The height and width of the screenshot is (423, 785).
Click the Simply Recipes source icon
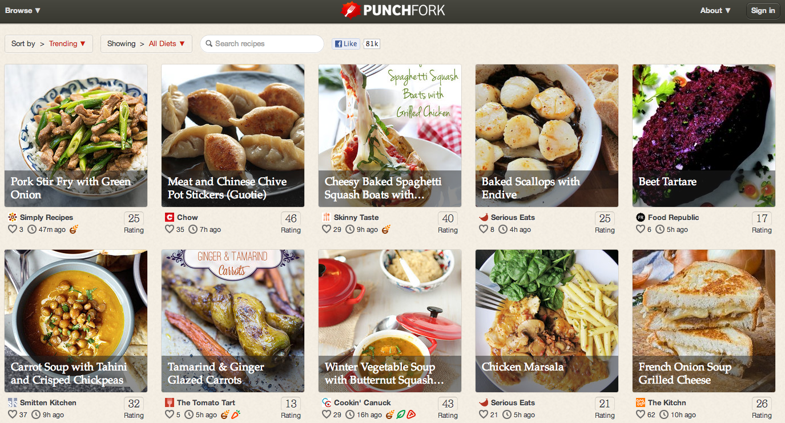pos(13,217)
